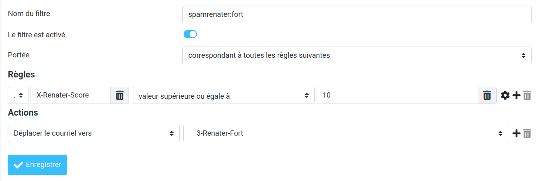The height and width of the screenshot is (181, 538).
Task: Save filter with Enregistrer button
Action: coord(37,165)
